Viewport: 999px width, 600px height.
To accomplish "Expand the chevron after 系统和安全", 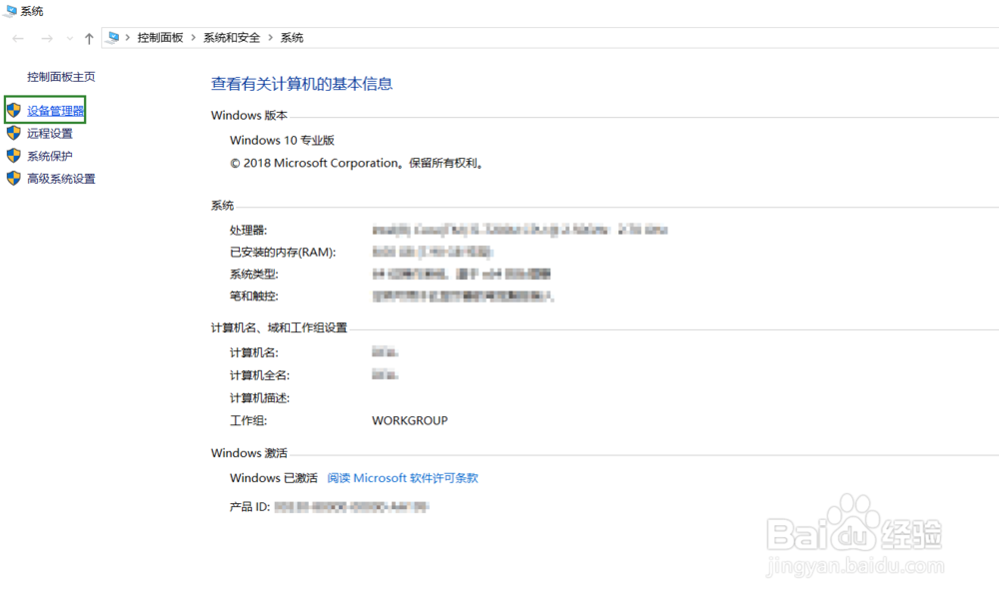I will [270, 38].
